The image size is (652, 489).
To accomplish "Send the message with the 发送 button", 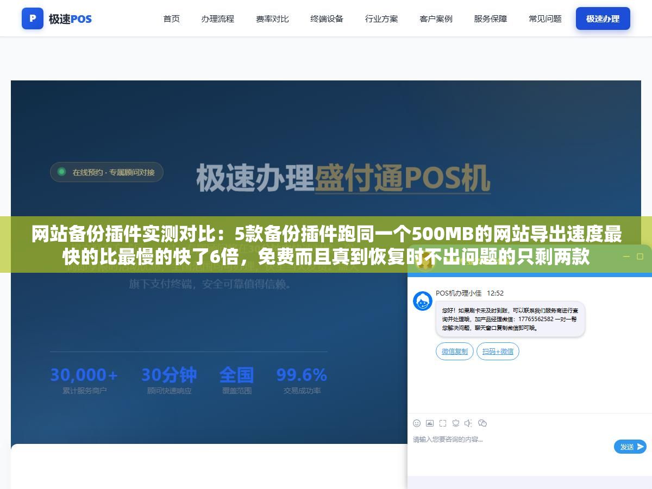I will pos(630,447).
